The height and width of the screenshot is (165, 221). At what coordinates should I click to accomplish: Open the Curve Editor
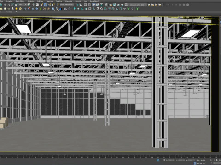(98, 5)
